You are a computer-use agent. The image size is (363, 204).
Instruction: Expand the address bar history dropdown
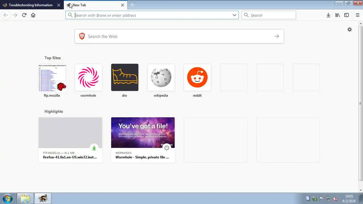click(235, 15)
